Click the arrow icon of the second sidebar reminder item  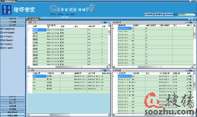[x=2, y=33]
